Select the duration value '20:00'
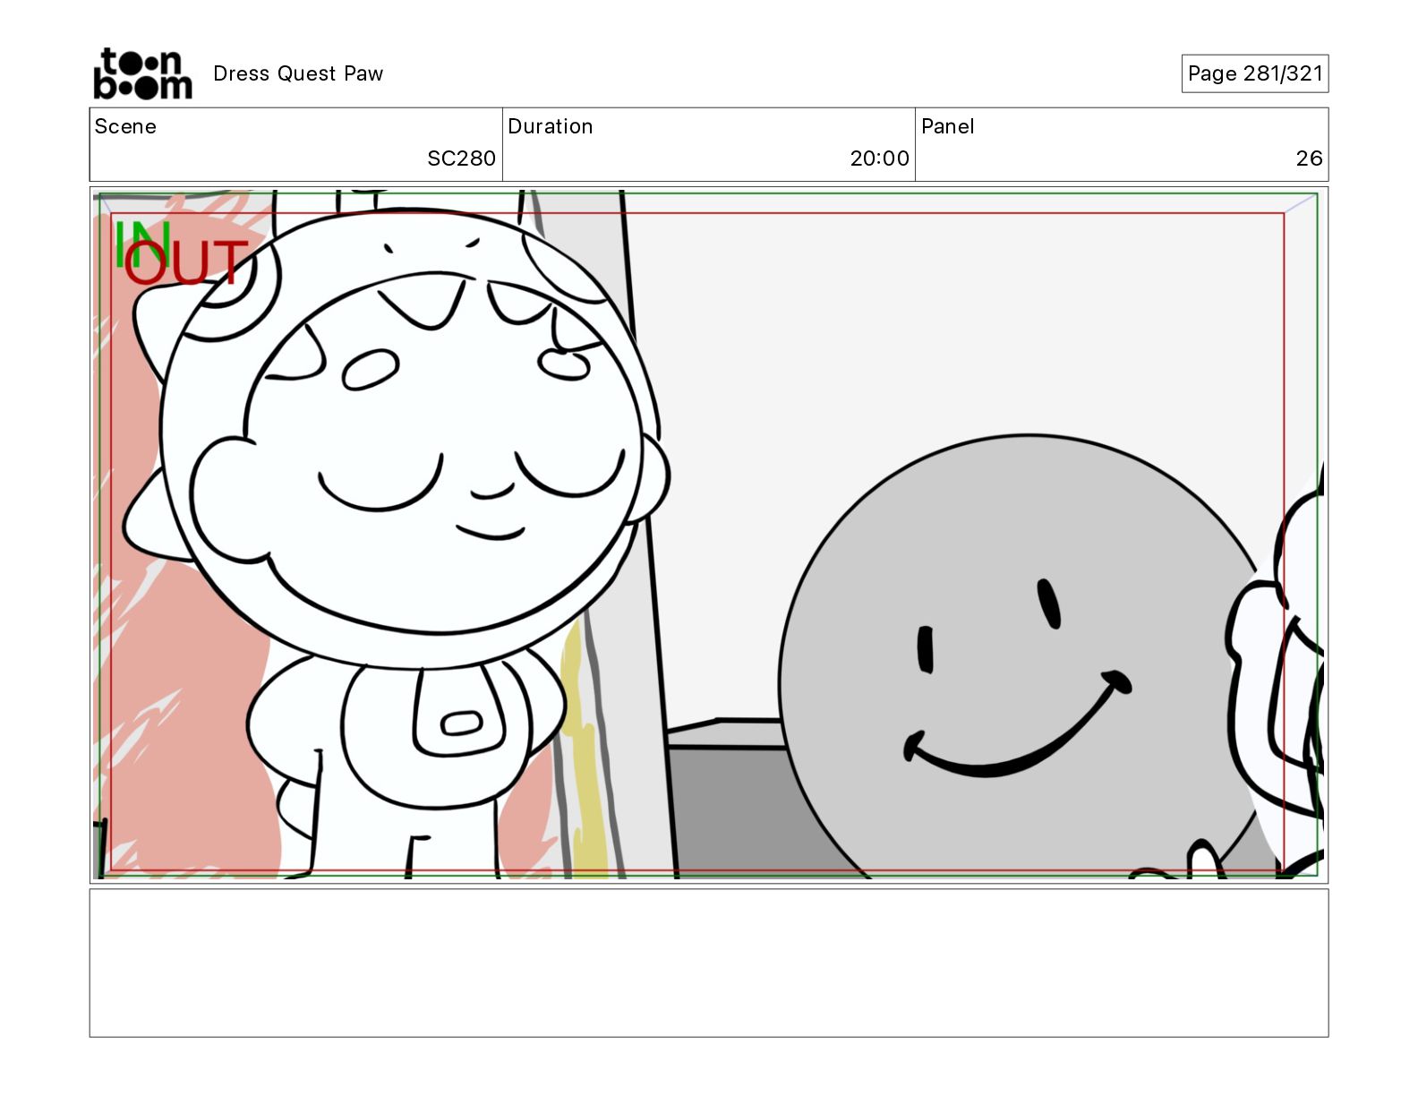The image size is (1418, 1096). pyautogui.click(x=879, y=158)
